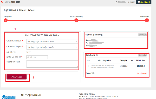The width and height of the screenshot is (156, 99).
Task: Click the recipient person icon in delivery address
Action: (x=87, y=40)
